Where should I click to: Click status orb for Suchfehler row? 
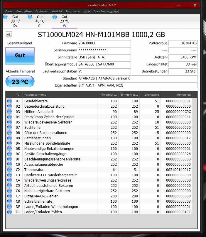point(9,127)
